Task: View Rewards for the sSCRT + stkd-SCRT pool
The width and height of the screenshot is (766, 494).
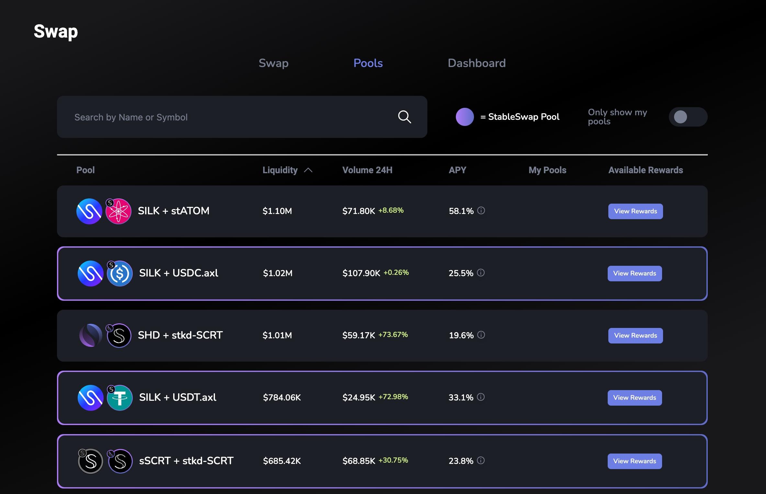Action: point(635,461)
